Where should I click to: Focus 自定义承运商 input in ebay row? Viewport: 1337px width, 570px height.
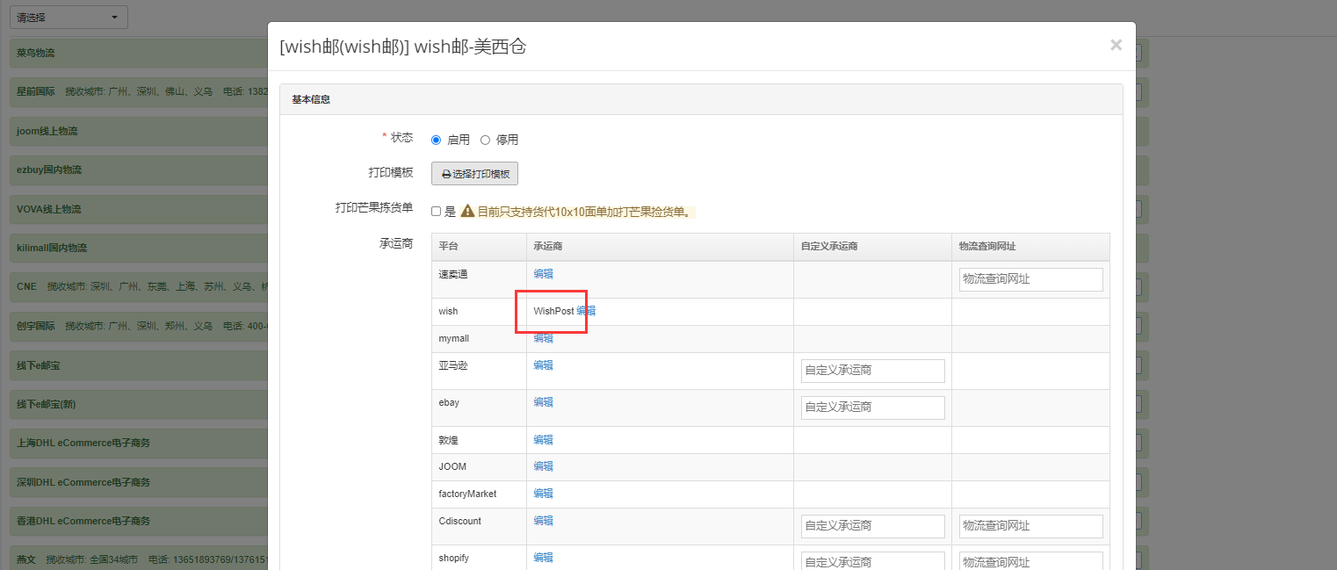[x=872, y=408]
